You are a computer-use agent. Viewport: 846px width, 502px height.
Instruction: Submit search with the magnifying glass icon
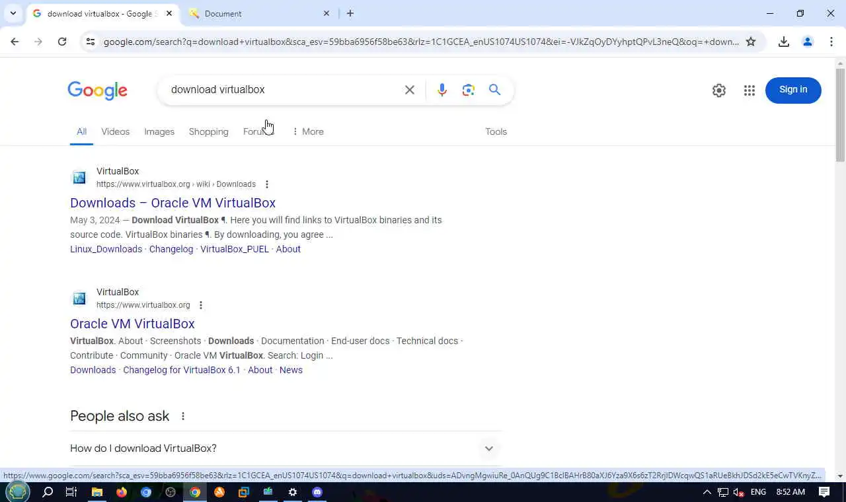tap(494, 90)
